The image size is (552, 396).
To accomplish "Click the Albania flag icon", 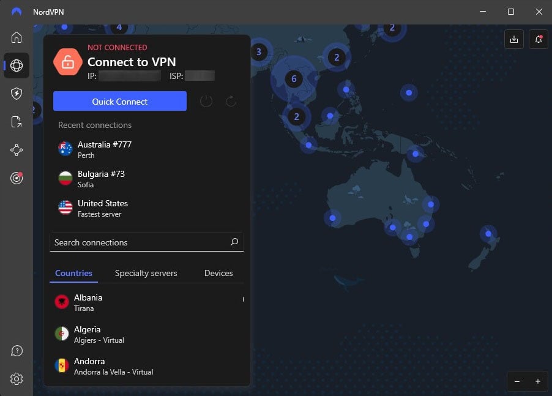I will tap(62, 302).
